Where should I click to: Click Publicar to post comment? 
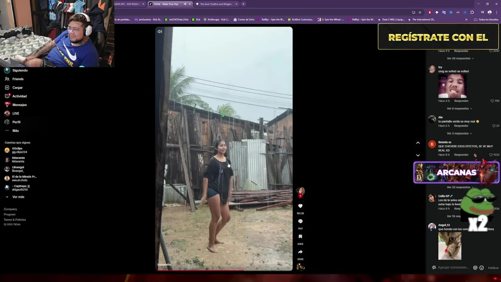point(493,268)
